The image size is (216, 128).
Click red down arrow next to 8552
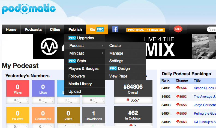(178, 96)
